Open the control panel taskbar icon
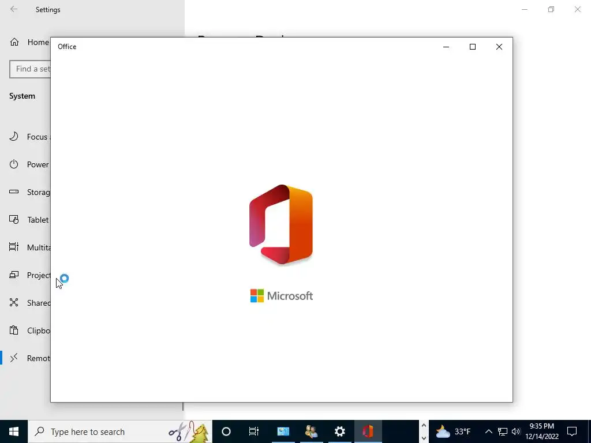This screenshot has width=591, height=443. click(x=283, y=431)
